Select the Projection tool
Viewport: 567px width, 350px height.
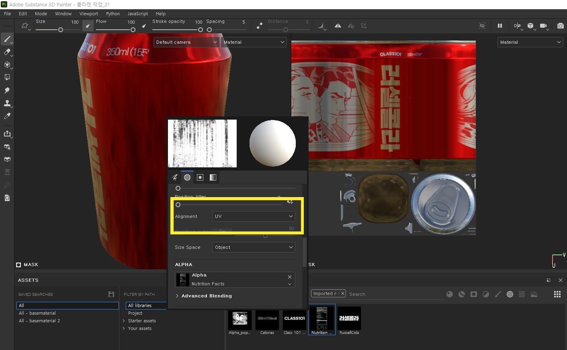tap(7, 65)
